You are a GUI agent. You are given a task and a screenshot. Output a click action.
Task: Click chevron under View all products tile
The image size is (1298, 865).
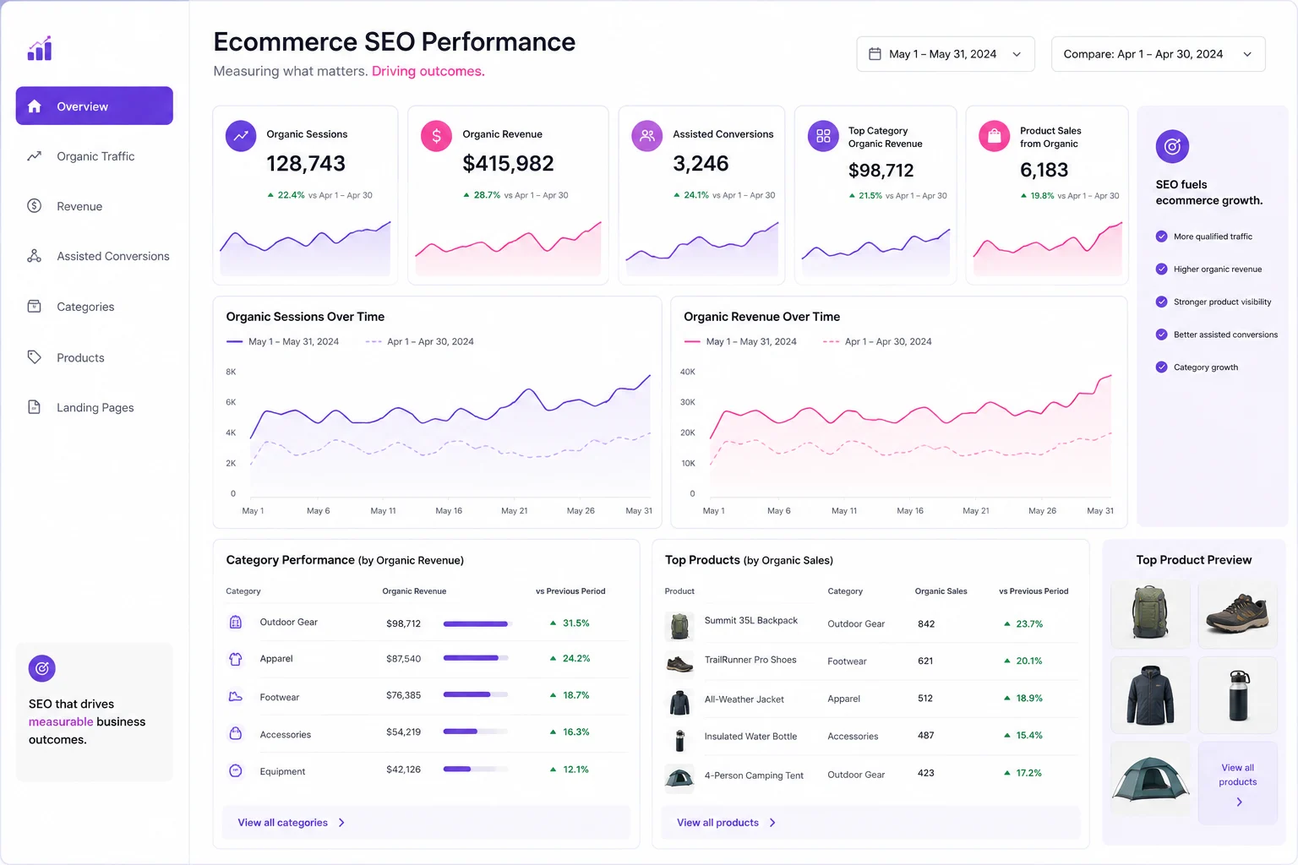click(1239, 802)
